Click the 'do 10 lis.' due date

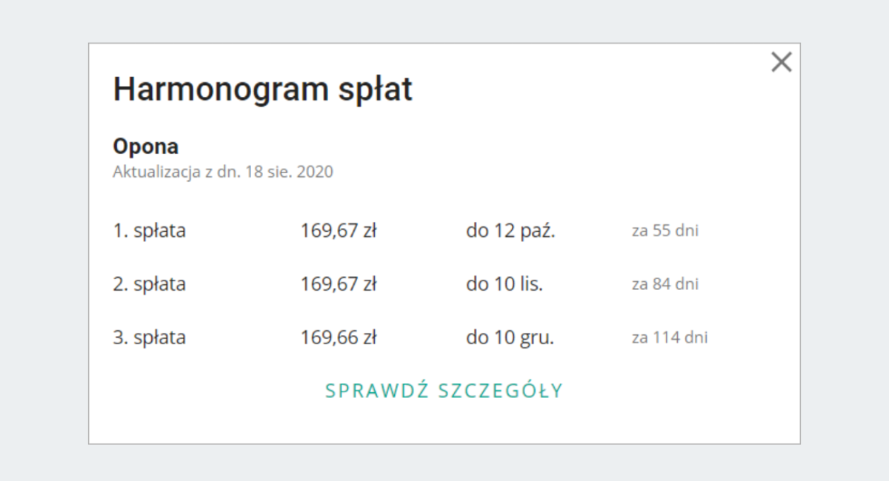(x=504, y=284)
